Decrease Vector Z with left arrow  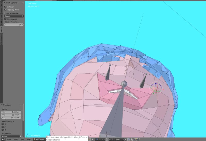click(x=2, y=118)
